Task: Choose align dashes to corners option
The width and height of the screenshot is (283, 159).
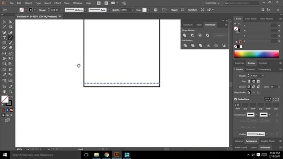Action: click(275, 99)
